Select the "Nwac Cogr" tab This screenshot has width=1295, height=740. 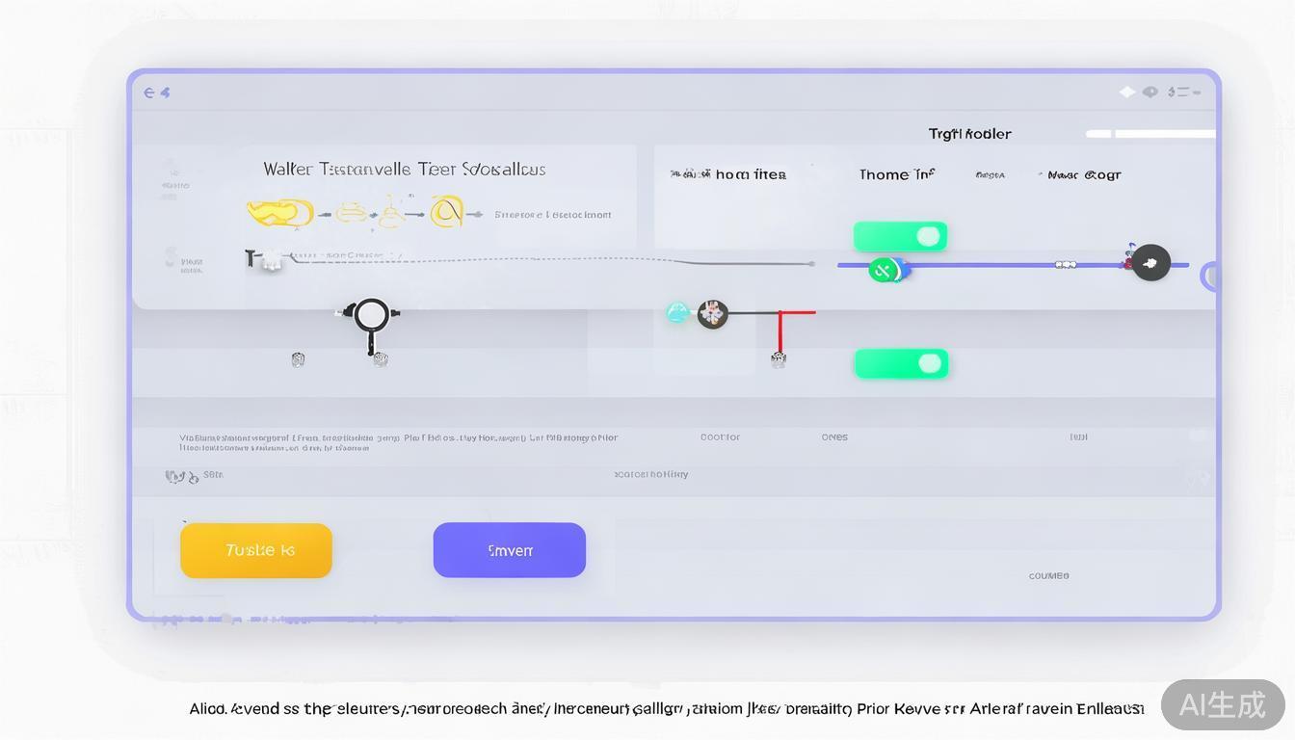[1083, 175]
